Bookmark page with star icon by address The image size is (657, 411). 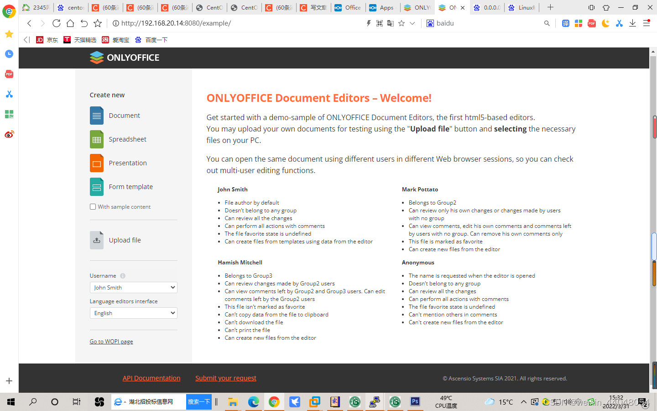(98, 23)
